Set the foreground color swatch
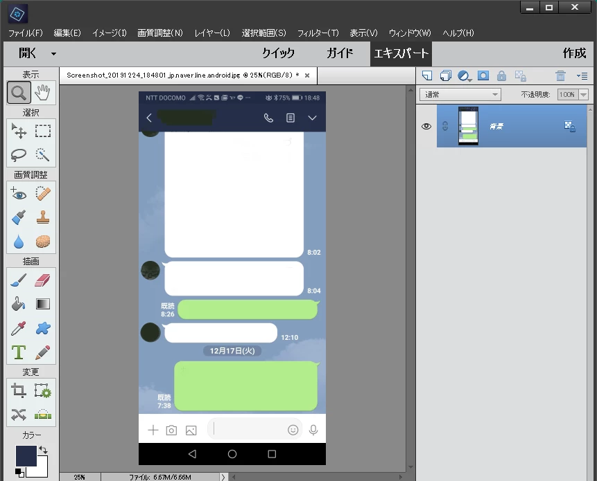Image resolution: width=597 pixels, height=481 pixels. pyautogui.click(x=26, y=455)
